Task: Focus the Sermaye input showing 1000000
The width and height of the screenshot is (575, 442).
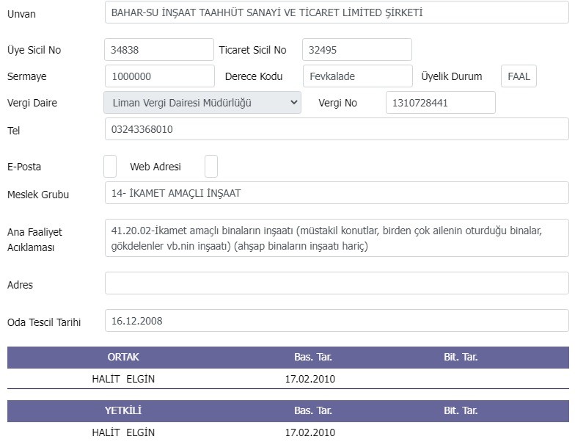Action: [160, 76]
